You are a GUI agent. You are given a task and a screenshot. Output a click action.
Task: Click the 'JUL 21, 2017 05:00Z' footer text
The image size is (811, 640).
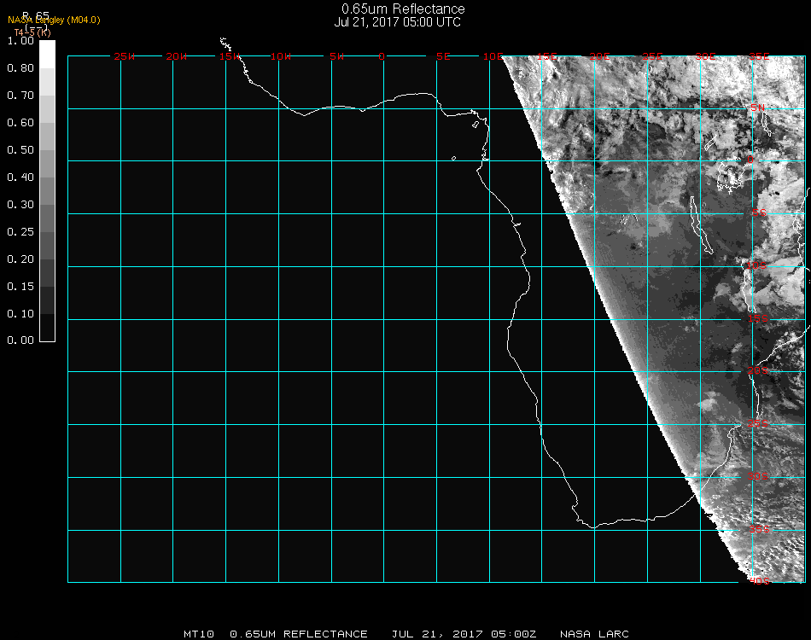(x=464, y=634)
